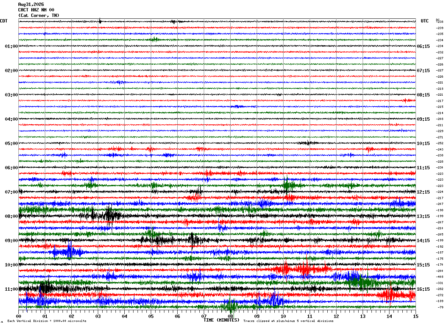
Task: Select the CDT timezone label
Action: (4, 21)
